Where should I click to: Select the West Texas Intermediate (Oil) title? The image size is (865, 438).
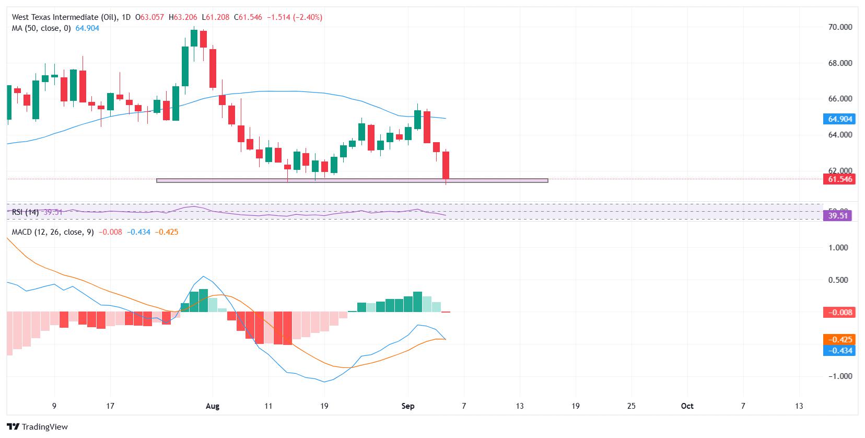(65, 17)
